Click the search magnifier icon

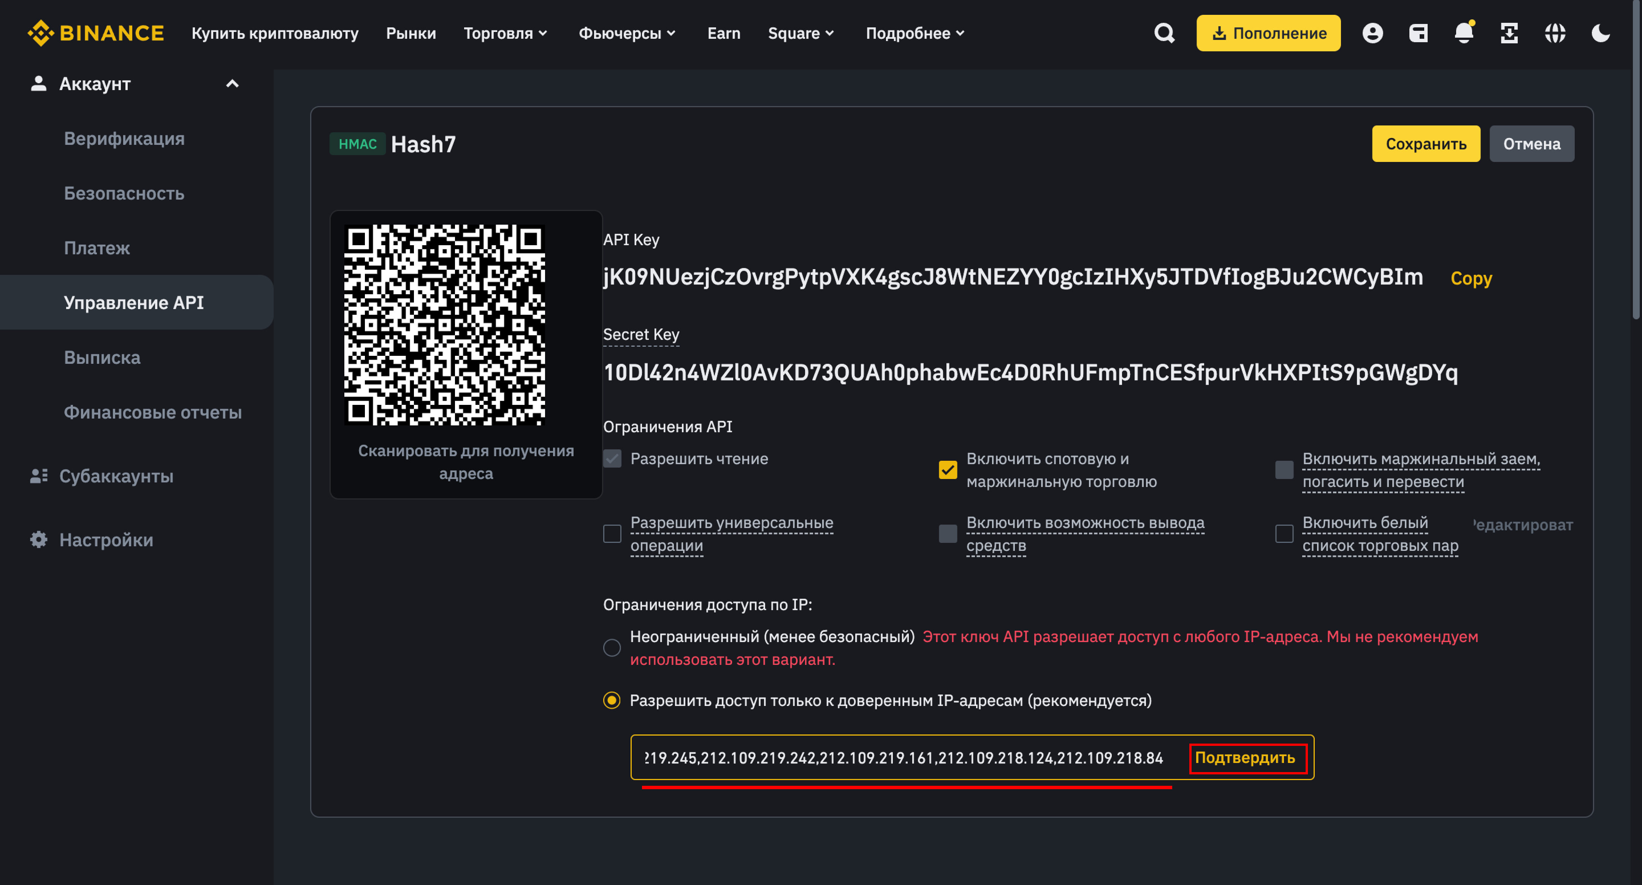1164,33
